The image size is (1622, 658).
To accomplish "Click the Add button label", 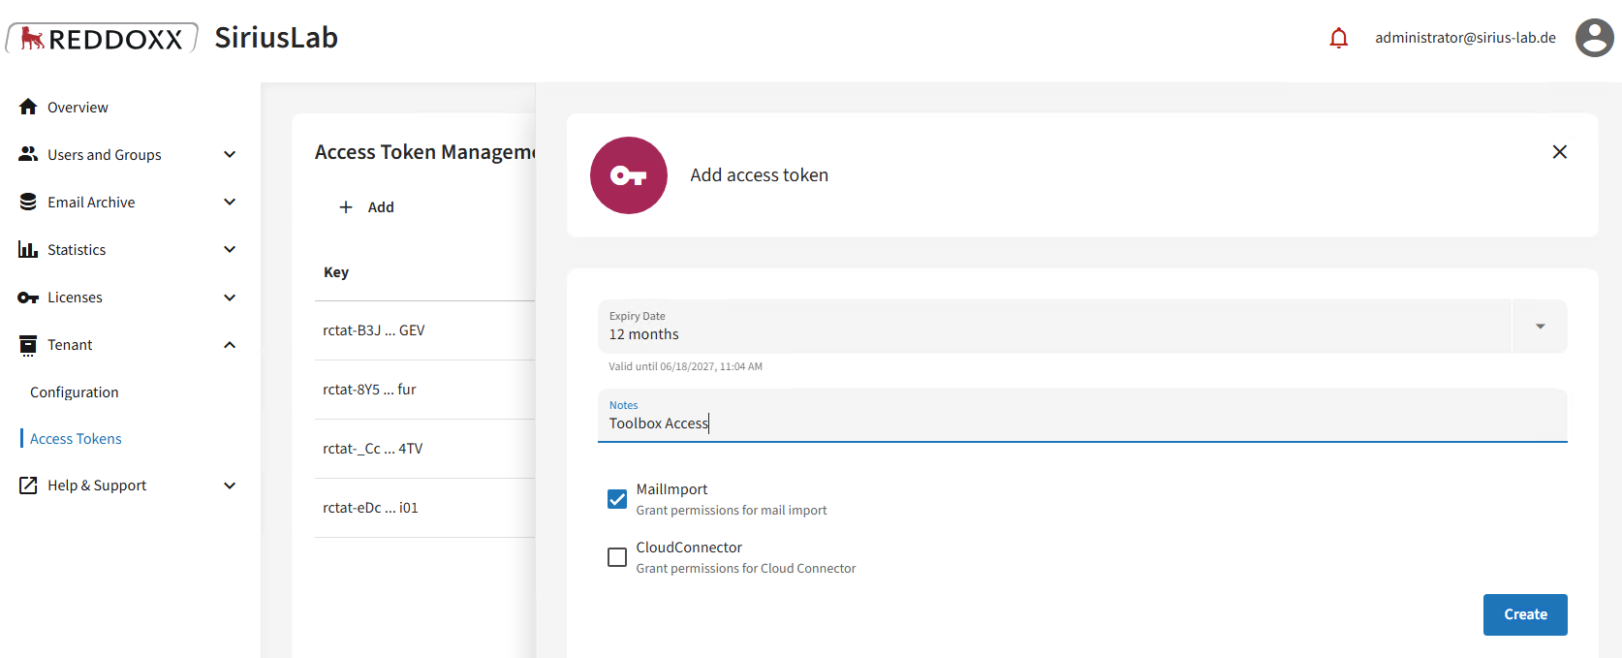I will (x=381, y=207).
